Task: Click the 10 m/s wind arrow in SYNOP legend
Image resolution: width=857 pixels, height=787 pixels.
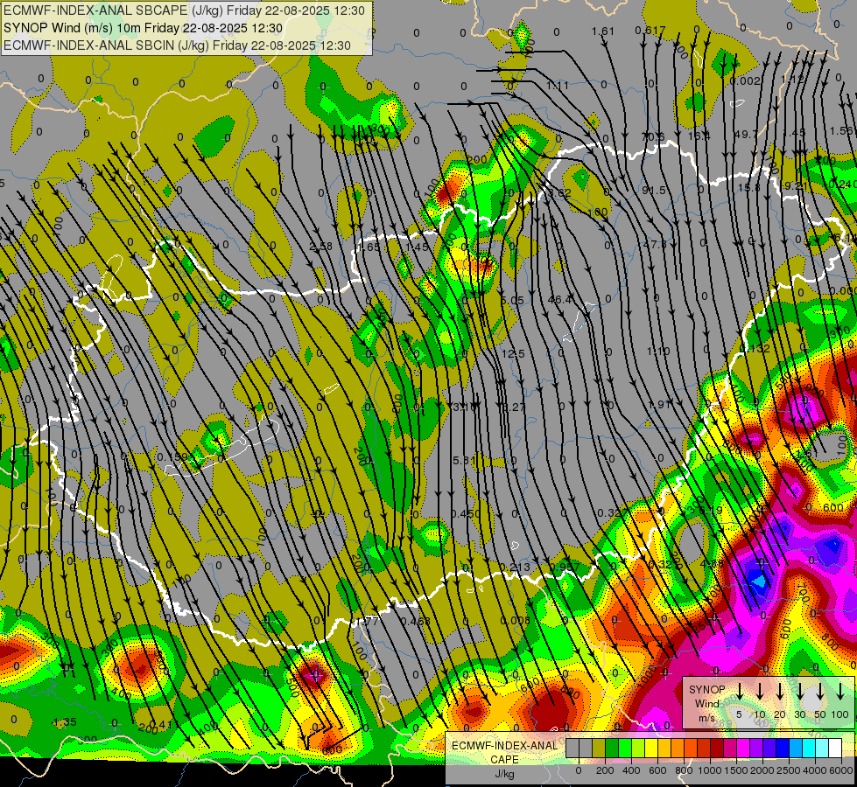Action: [760, 692]
